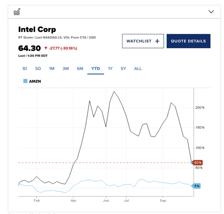The image size is (224, 214).
Task: Click the red down-triangle change indicator
Action: tap(46, 48)
